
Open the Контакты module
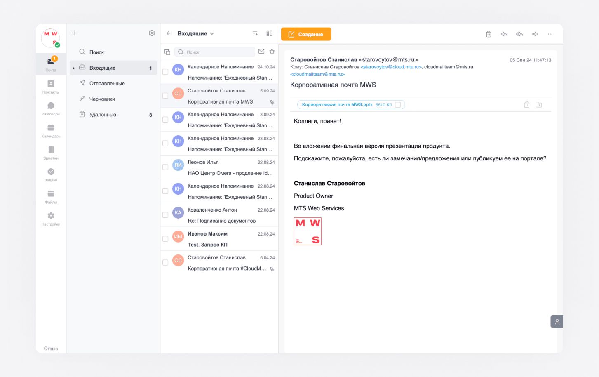[51, 86]
